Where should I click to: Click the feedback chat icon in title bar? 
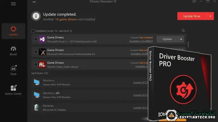(194, 1)
